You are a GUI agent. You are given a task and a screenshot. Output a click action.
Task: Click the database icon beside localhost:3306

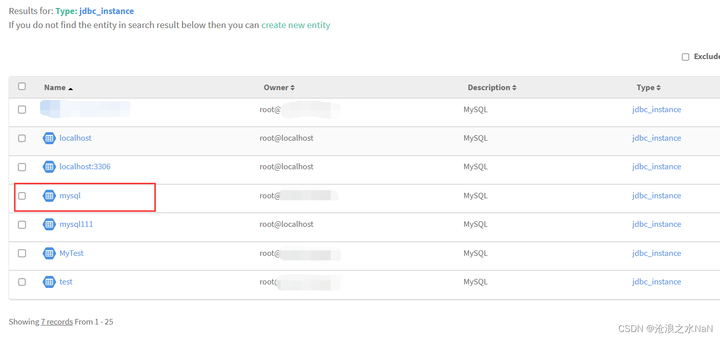(x=49, y=166)
